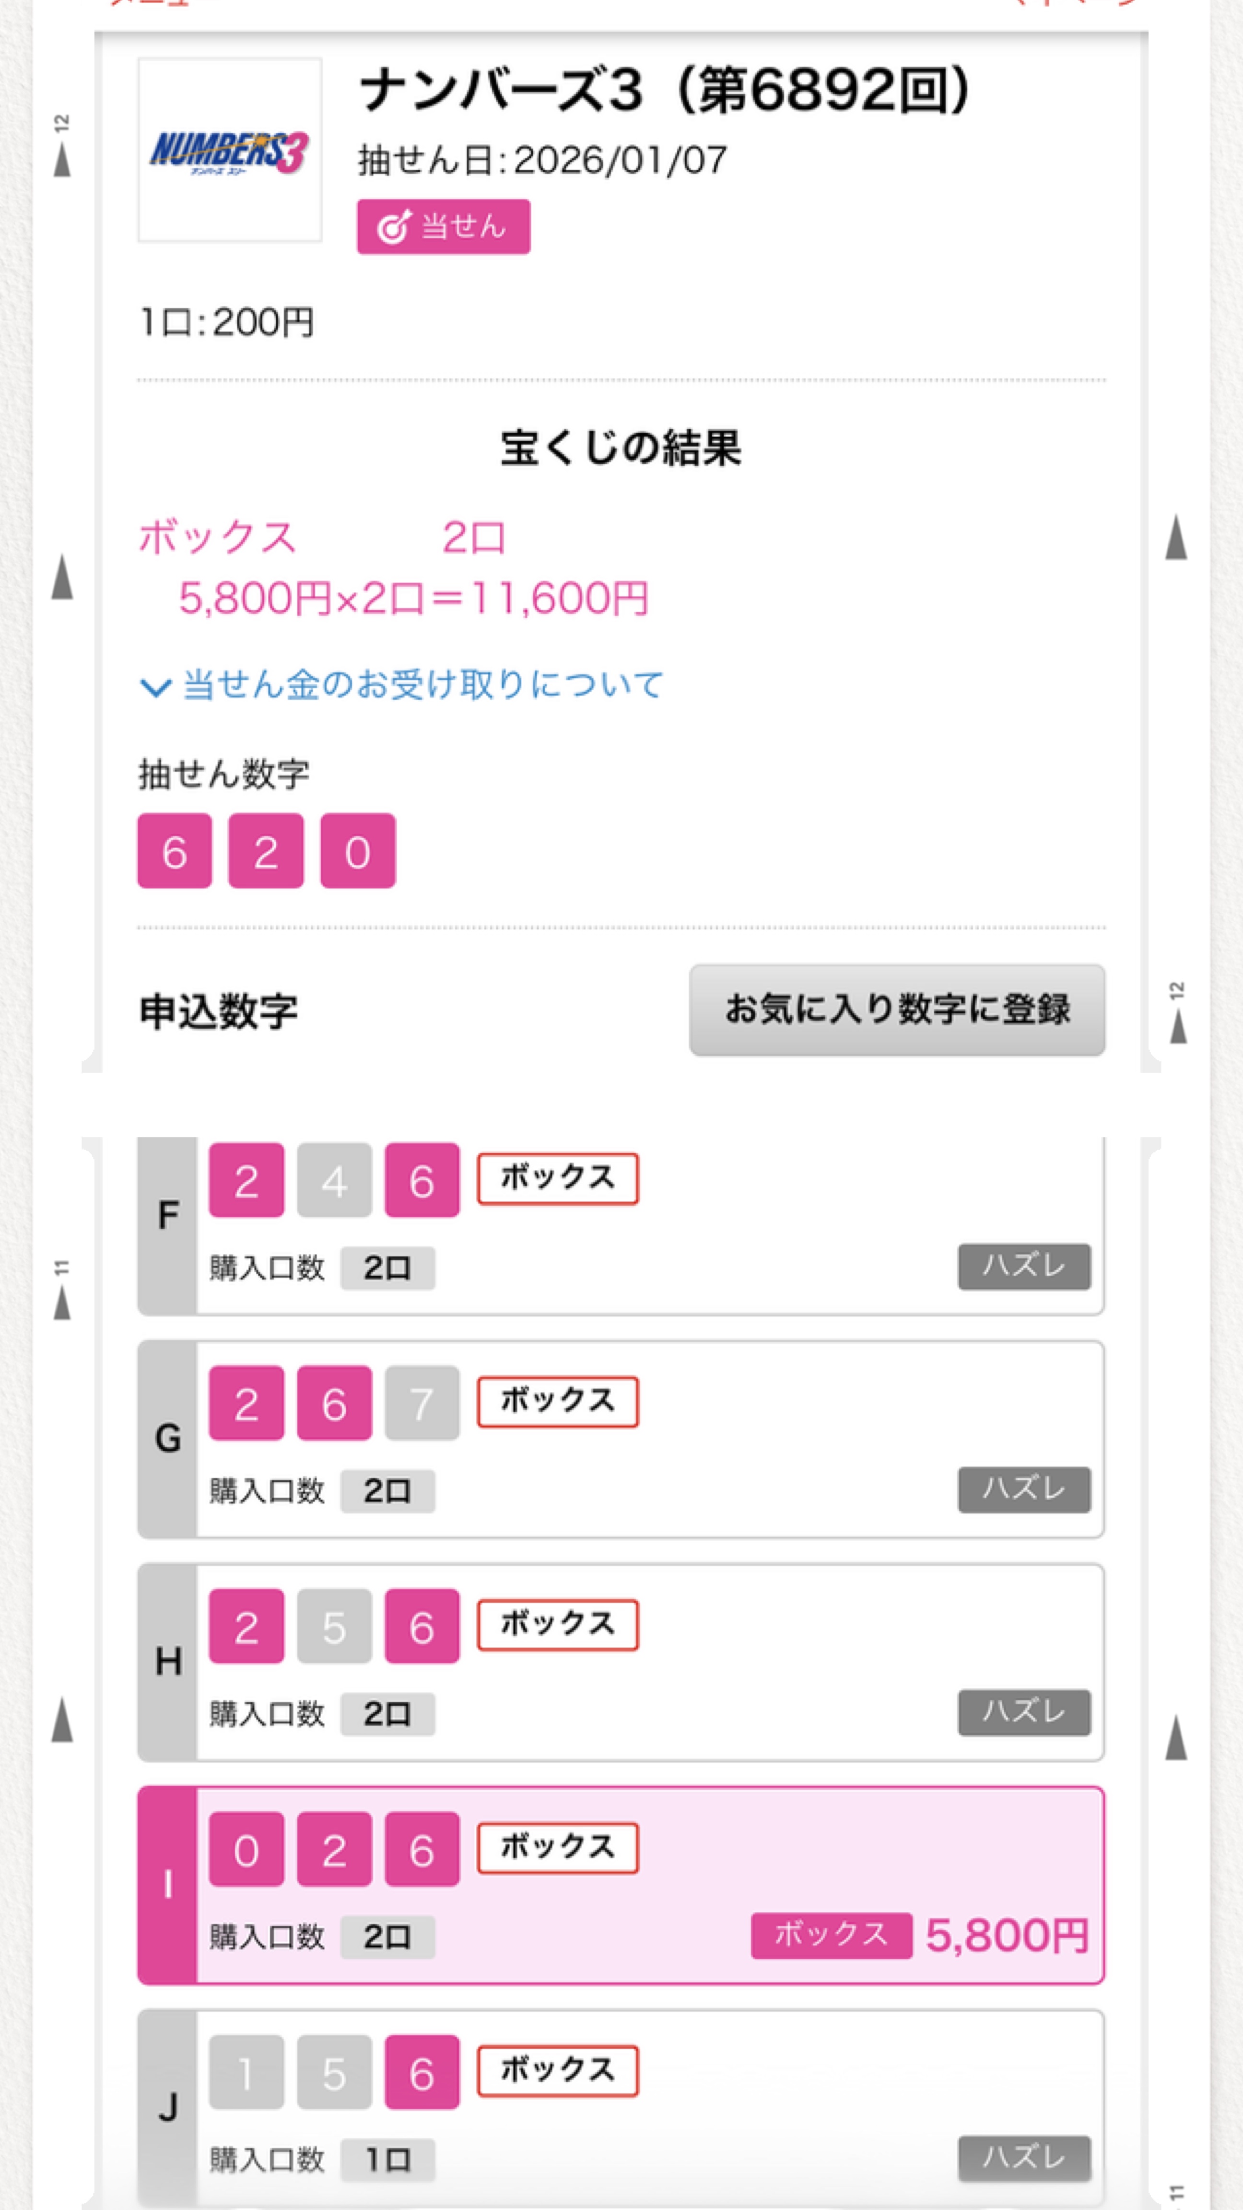Click pink ボックス prize badge in row I
Image resolution: width=1243 pixels, height=2210 pixels.
[831, 1935]
